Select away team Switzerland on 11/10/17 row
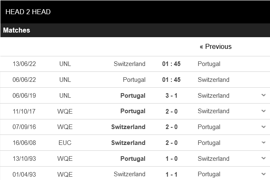 point(213,111)
